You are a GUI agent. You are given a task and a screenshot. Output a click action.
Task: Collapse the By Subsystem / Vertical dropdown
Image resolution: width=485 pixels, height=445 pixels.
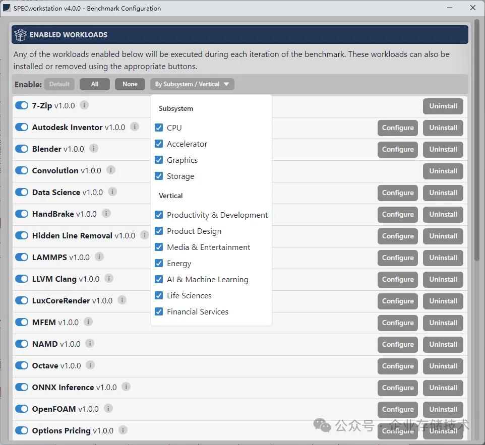pos(192,84)
